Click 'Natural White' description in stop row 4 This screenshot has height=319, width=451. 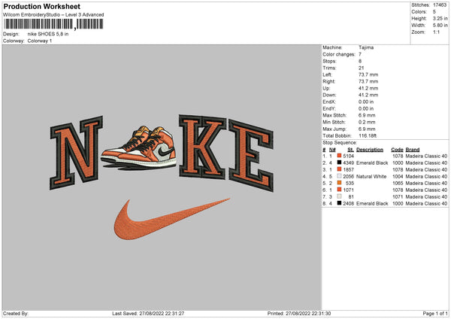371,176
